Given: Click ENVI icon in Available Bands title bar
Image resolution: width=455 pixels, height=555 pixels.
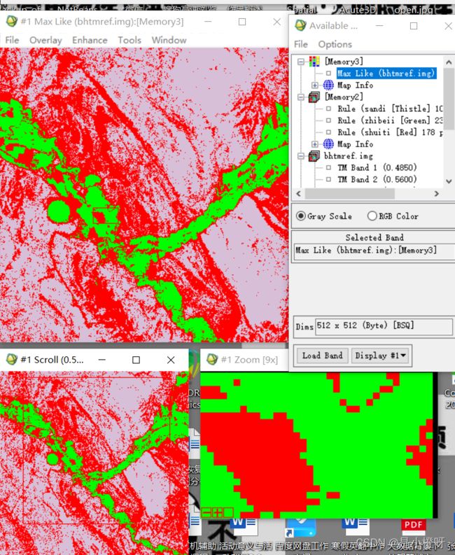Looking at the screenshot, I should pyautogui.click(x=300, y=25).
